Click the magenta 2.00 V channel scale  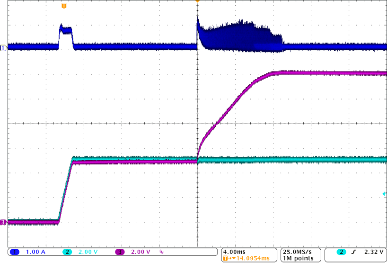coord(141,252)
